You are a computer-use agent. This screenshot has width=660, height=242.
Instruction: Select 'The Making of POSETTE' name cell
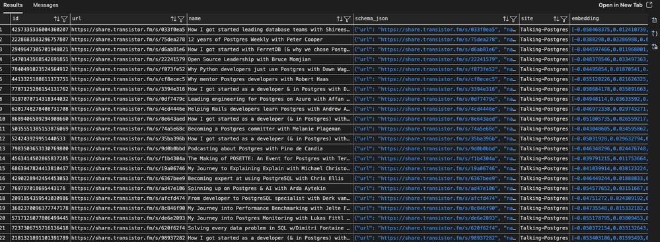coord(270,159)
